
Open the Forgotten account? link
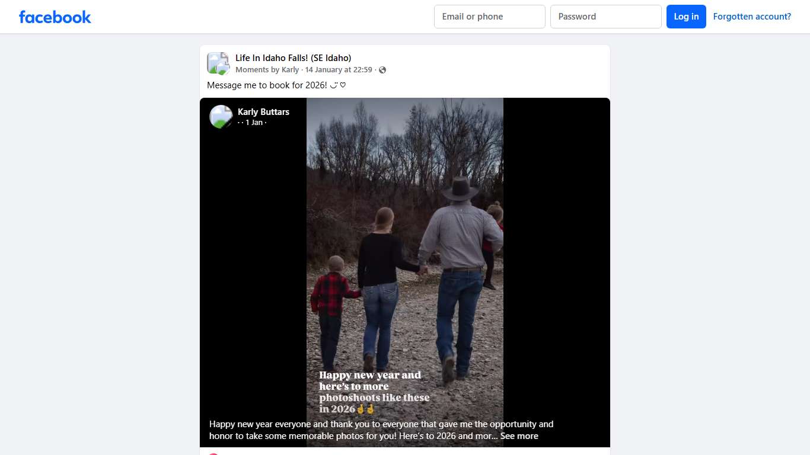point(752,17)
